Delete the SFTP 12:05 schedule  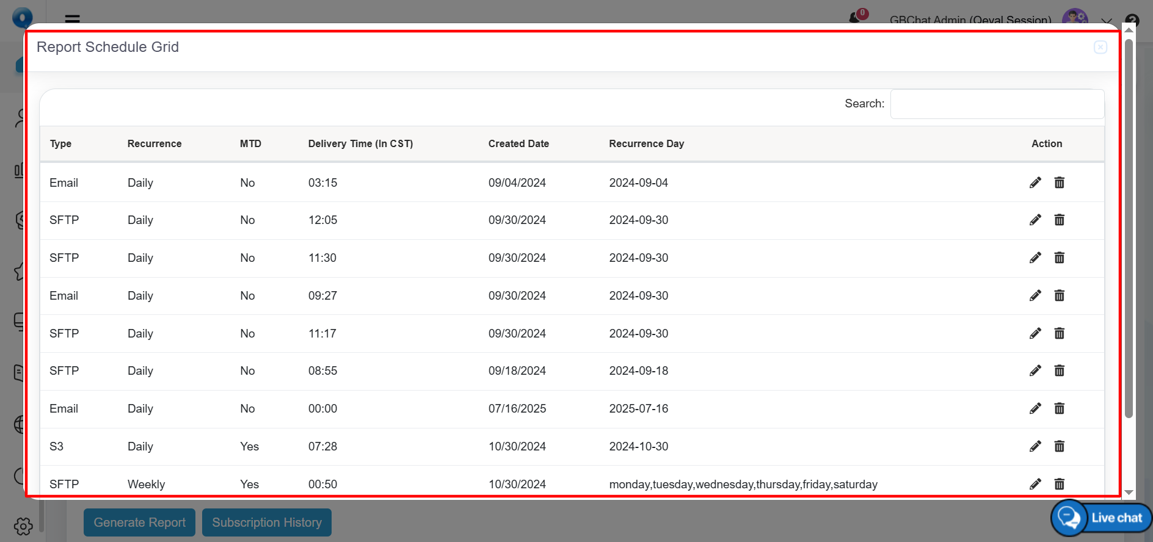(x=1060, y=220)
